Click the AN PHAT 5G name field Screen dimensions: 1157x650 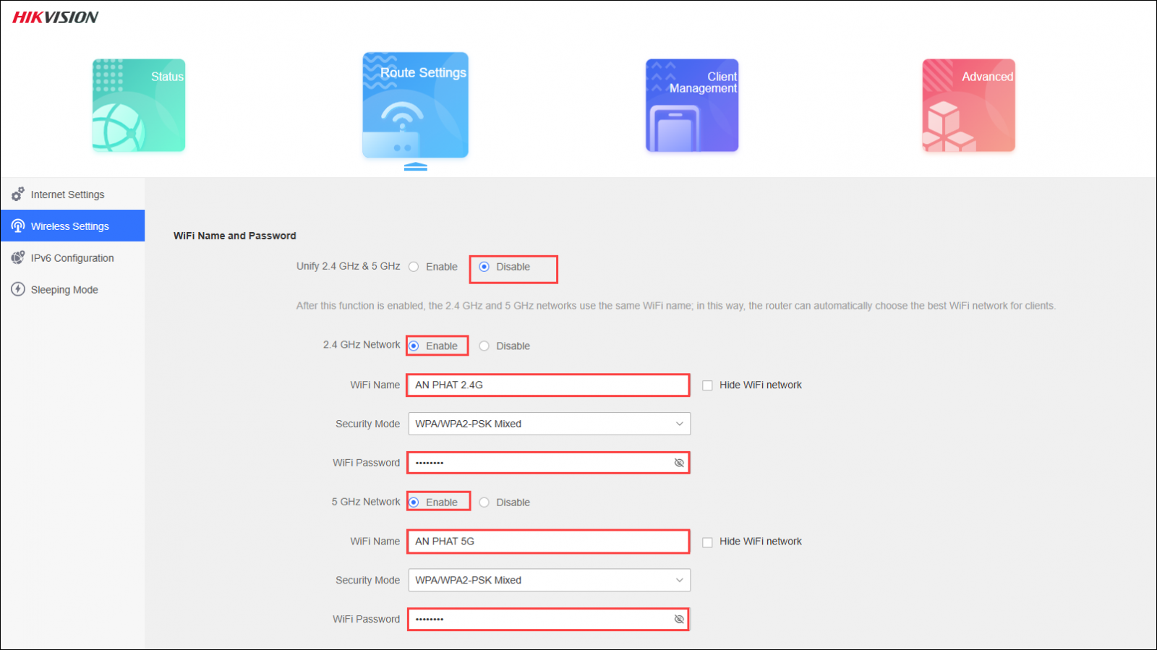[x=547, y=542]
